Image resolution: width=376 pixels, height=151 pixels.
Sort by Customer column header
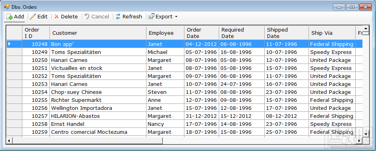(98, 33)
